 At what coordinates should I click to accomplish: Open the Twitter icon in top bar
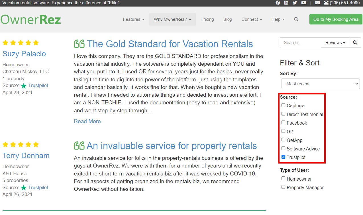click(x=295, y=3)
